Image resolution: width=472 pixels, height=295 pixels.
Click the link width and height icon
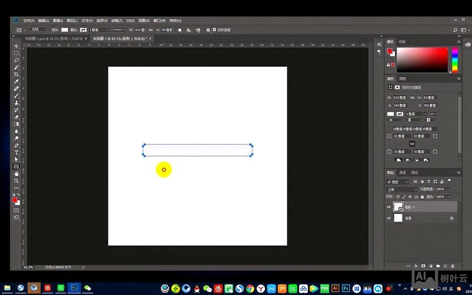[x=150, y=29]
